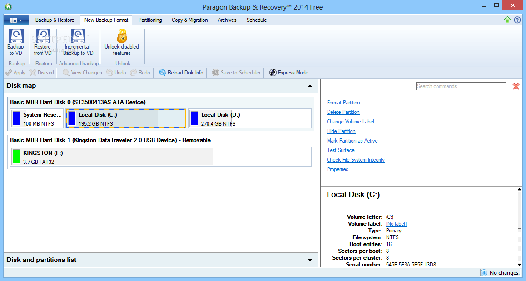Viewport: 526px width, 281px height.
Task: Click blue color block of Local Disk (D:)
Action: [194, 118]
